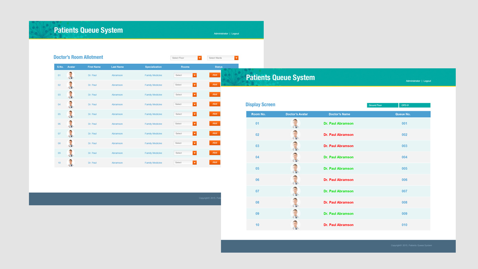The width and height of the screenshot is (478, 269).
Task: Open the Select Floor dropdown
Action: click(x=186, y=58)
